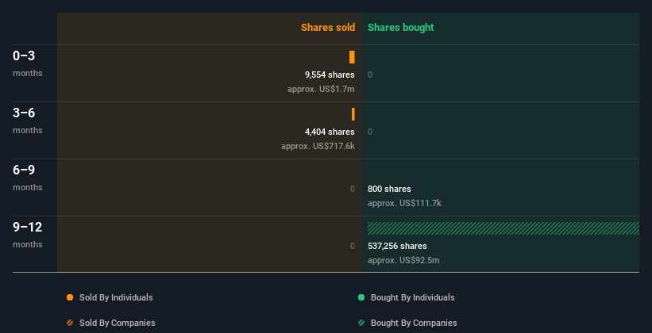This screenshot has width=652, height=333.
Task: Click the 0–3 months row label
Action: 28,63
